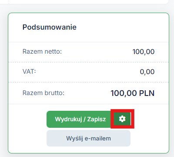Click empty card space right of gear icon
This screenshot has height=157, width=174.
pos(151,119)
